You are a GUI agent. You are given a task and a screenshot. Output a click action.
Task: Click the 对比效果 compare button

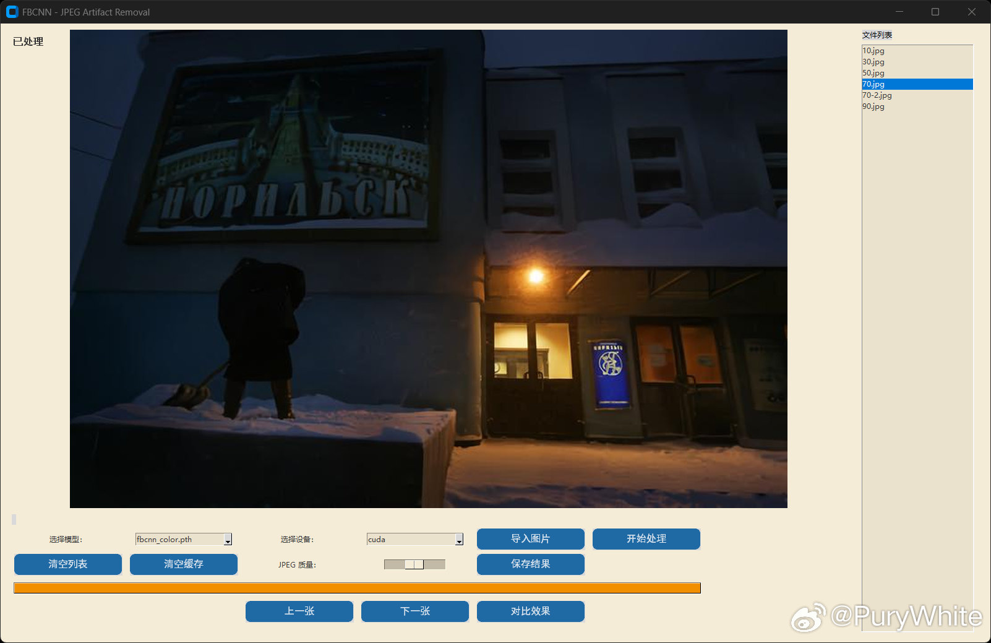coord(531,611)
